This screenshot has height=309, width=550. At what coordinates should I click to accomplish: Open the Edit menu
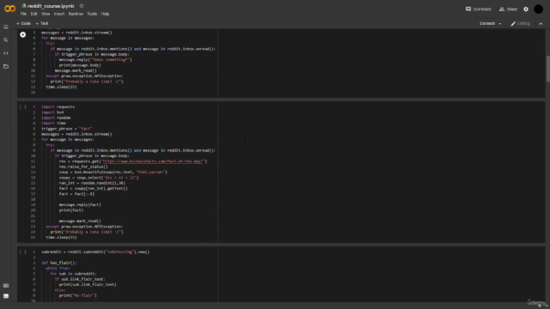click(34, 14)
